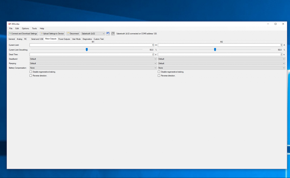Open the File menu

click(x=11, y=28)
